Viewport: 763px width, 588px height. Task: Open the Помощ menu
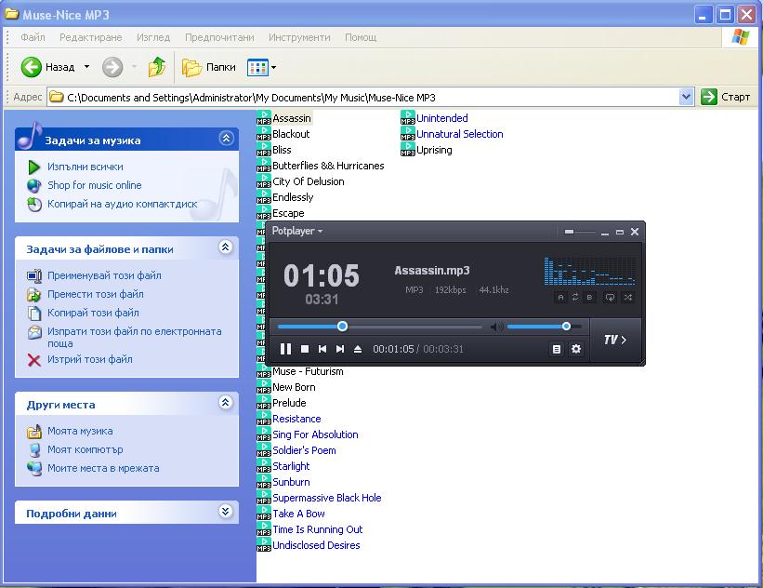(361, 37)
